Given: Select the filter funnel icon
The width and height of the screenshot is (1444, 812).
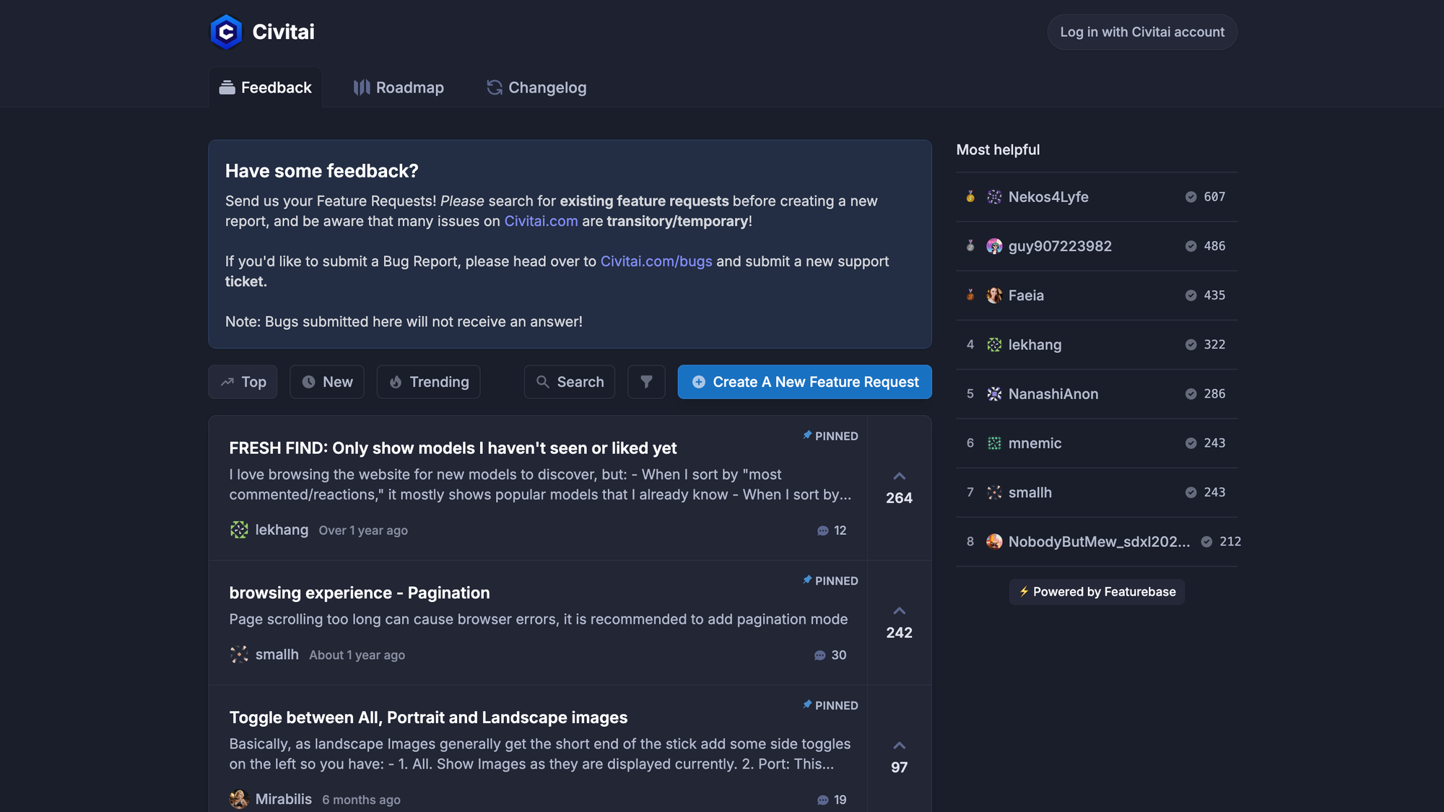Looking at the screenshot, I should coord(646,382).
